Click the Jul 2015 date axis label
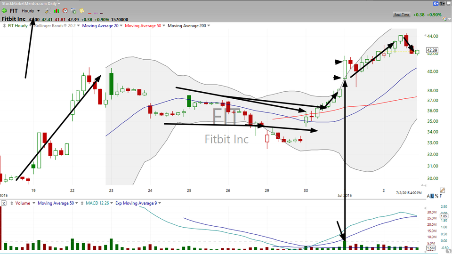Viewport: 452px width, 254px height. click(x=345, y=196)
